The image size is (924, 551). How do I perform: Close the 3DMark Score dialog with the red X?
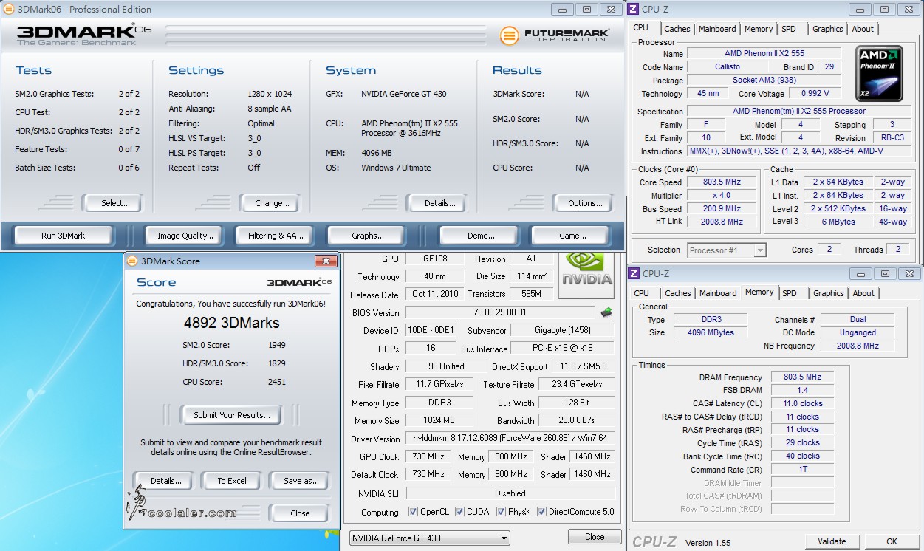tap(326, 261)
